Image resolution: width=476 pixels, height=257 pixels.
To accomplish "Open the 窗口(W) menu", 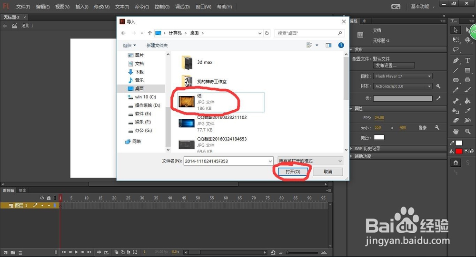I will (203, 7).
